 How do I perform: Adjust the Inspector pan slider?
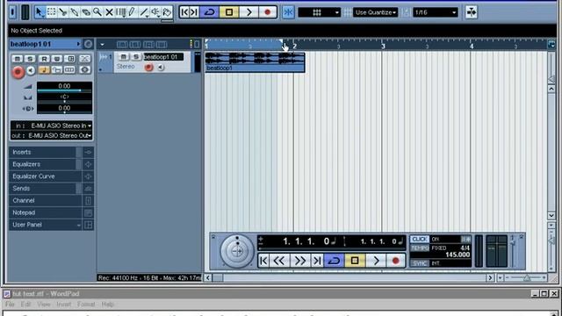pyautogui.click(x=64, y=102)
